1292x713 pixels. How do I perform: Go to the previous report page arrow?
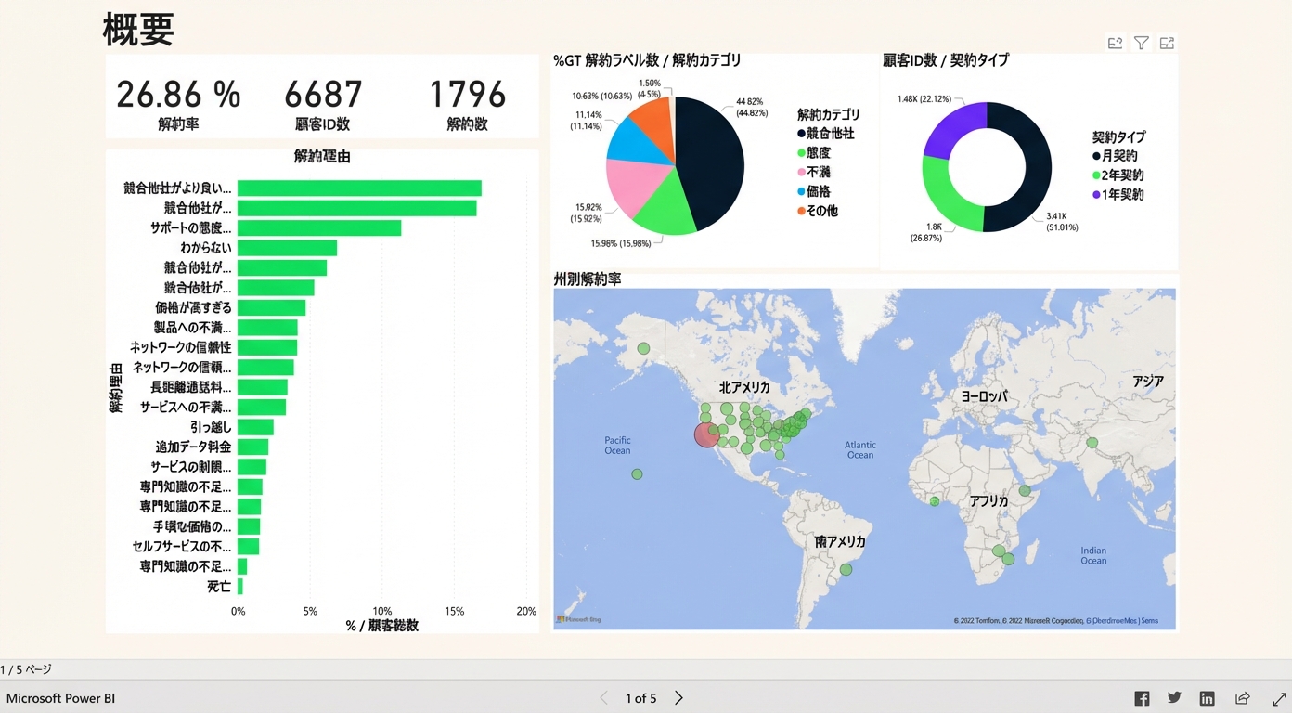point(604,698)
